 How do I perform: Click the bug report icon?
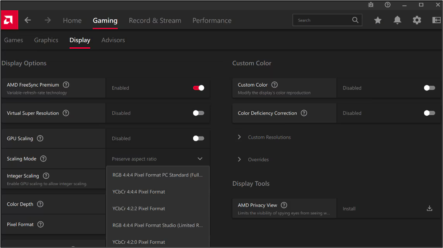point(371,5)
